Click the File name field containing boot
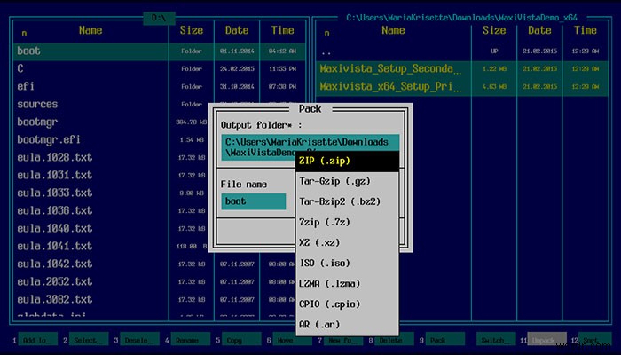 tap(253, 201)
